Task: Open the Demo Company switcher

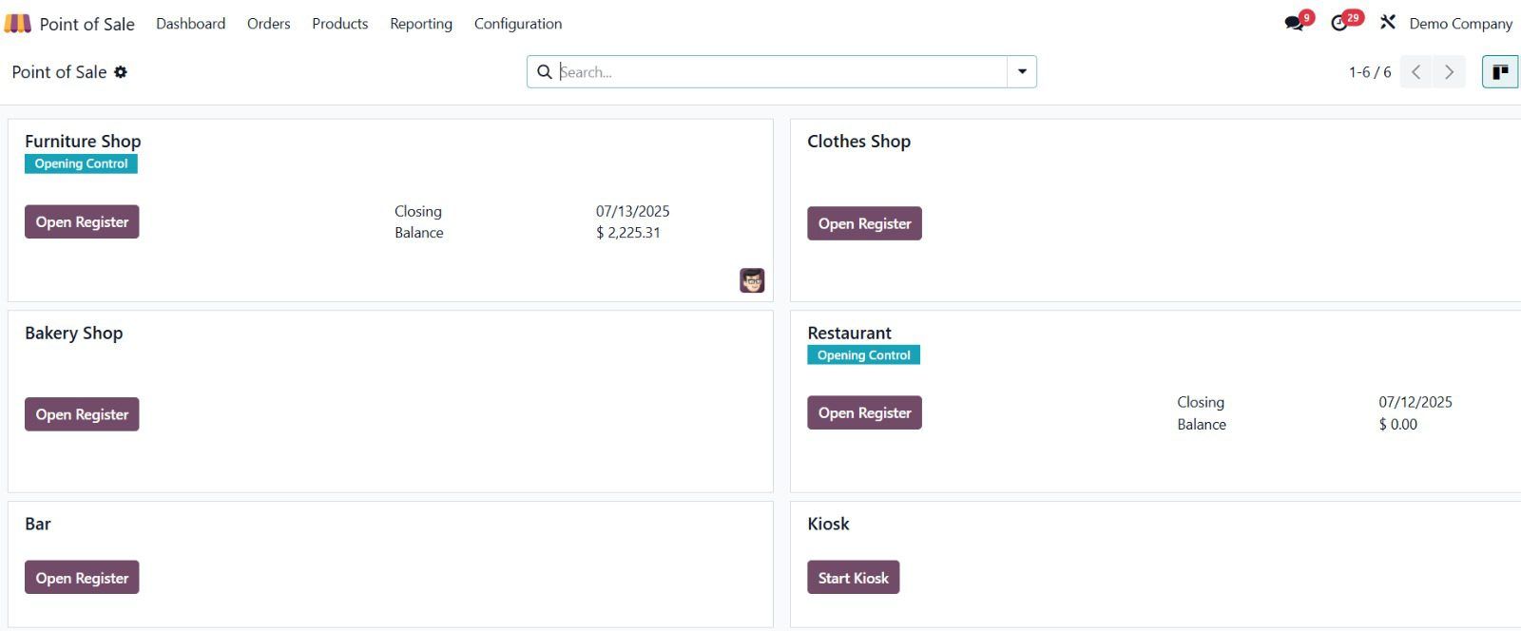Action: click(x=1460, y=24)
